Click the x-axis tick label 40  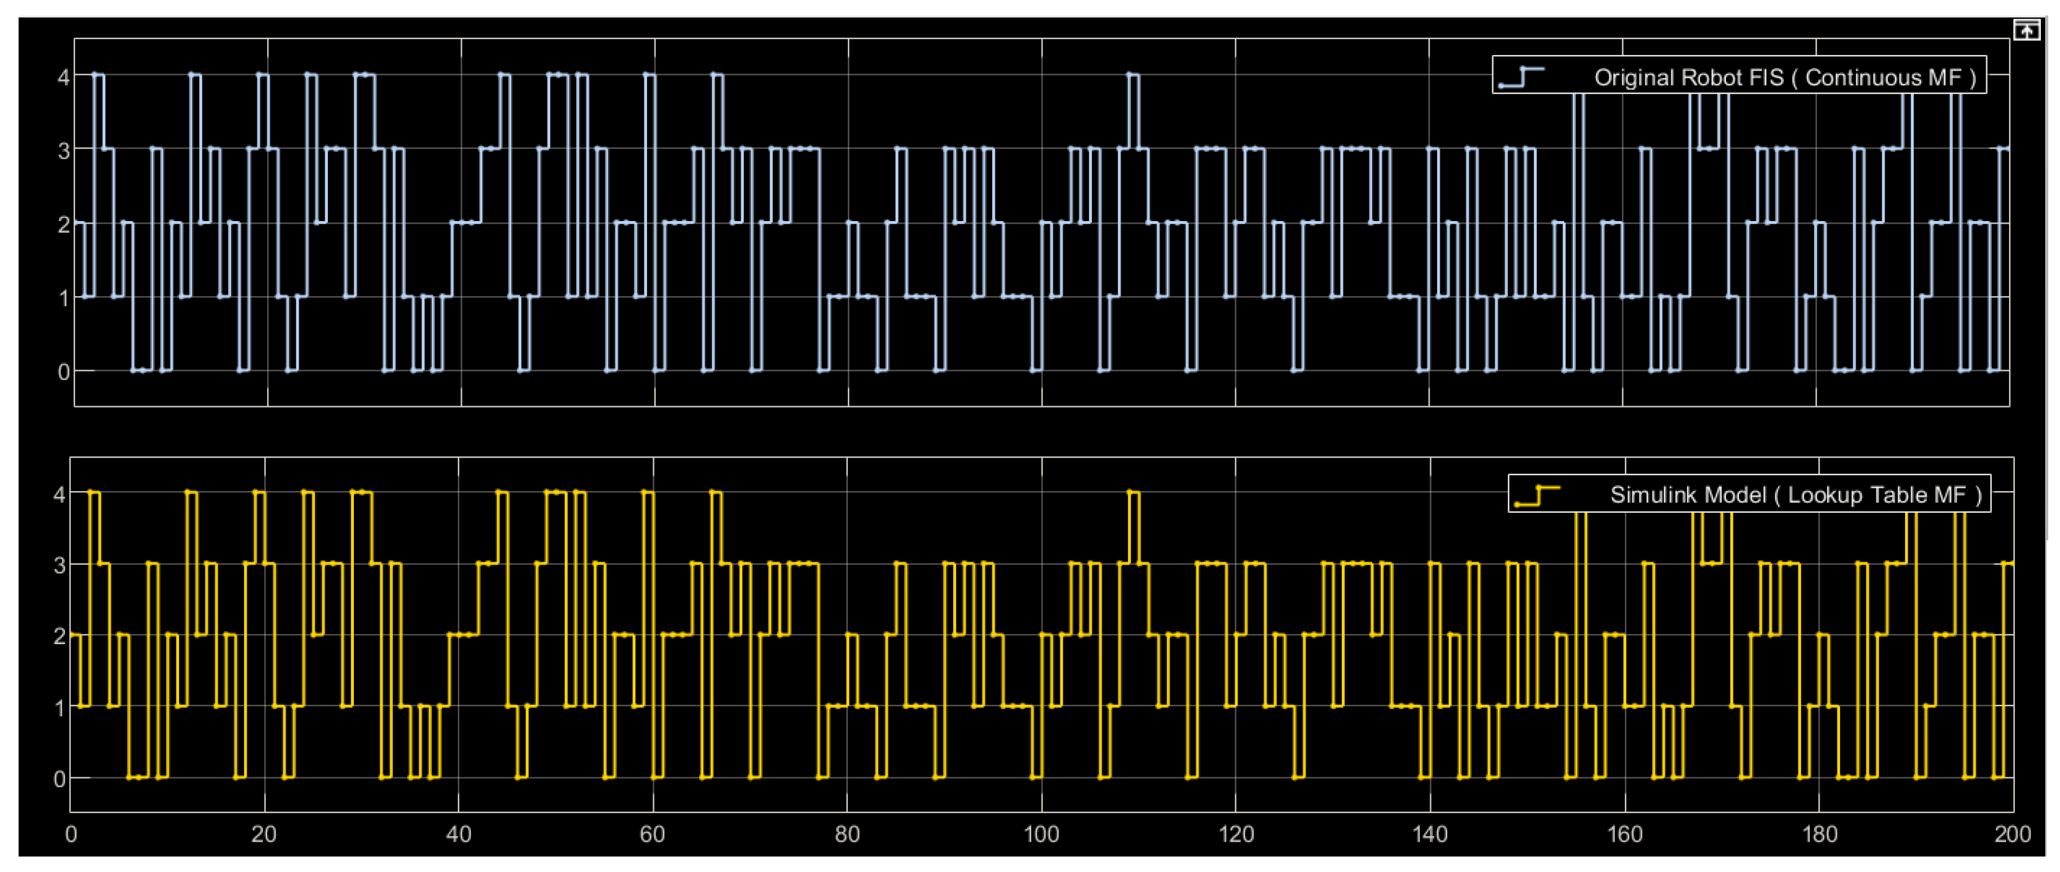pos(458,834)
